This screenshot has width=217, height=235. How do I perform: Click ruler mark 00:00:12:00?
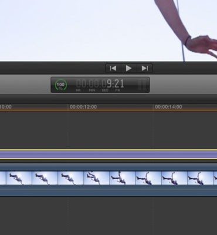(x=83, y=107)
